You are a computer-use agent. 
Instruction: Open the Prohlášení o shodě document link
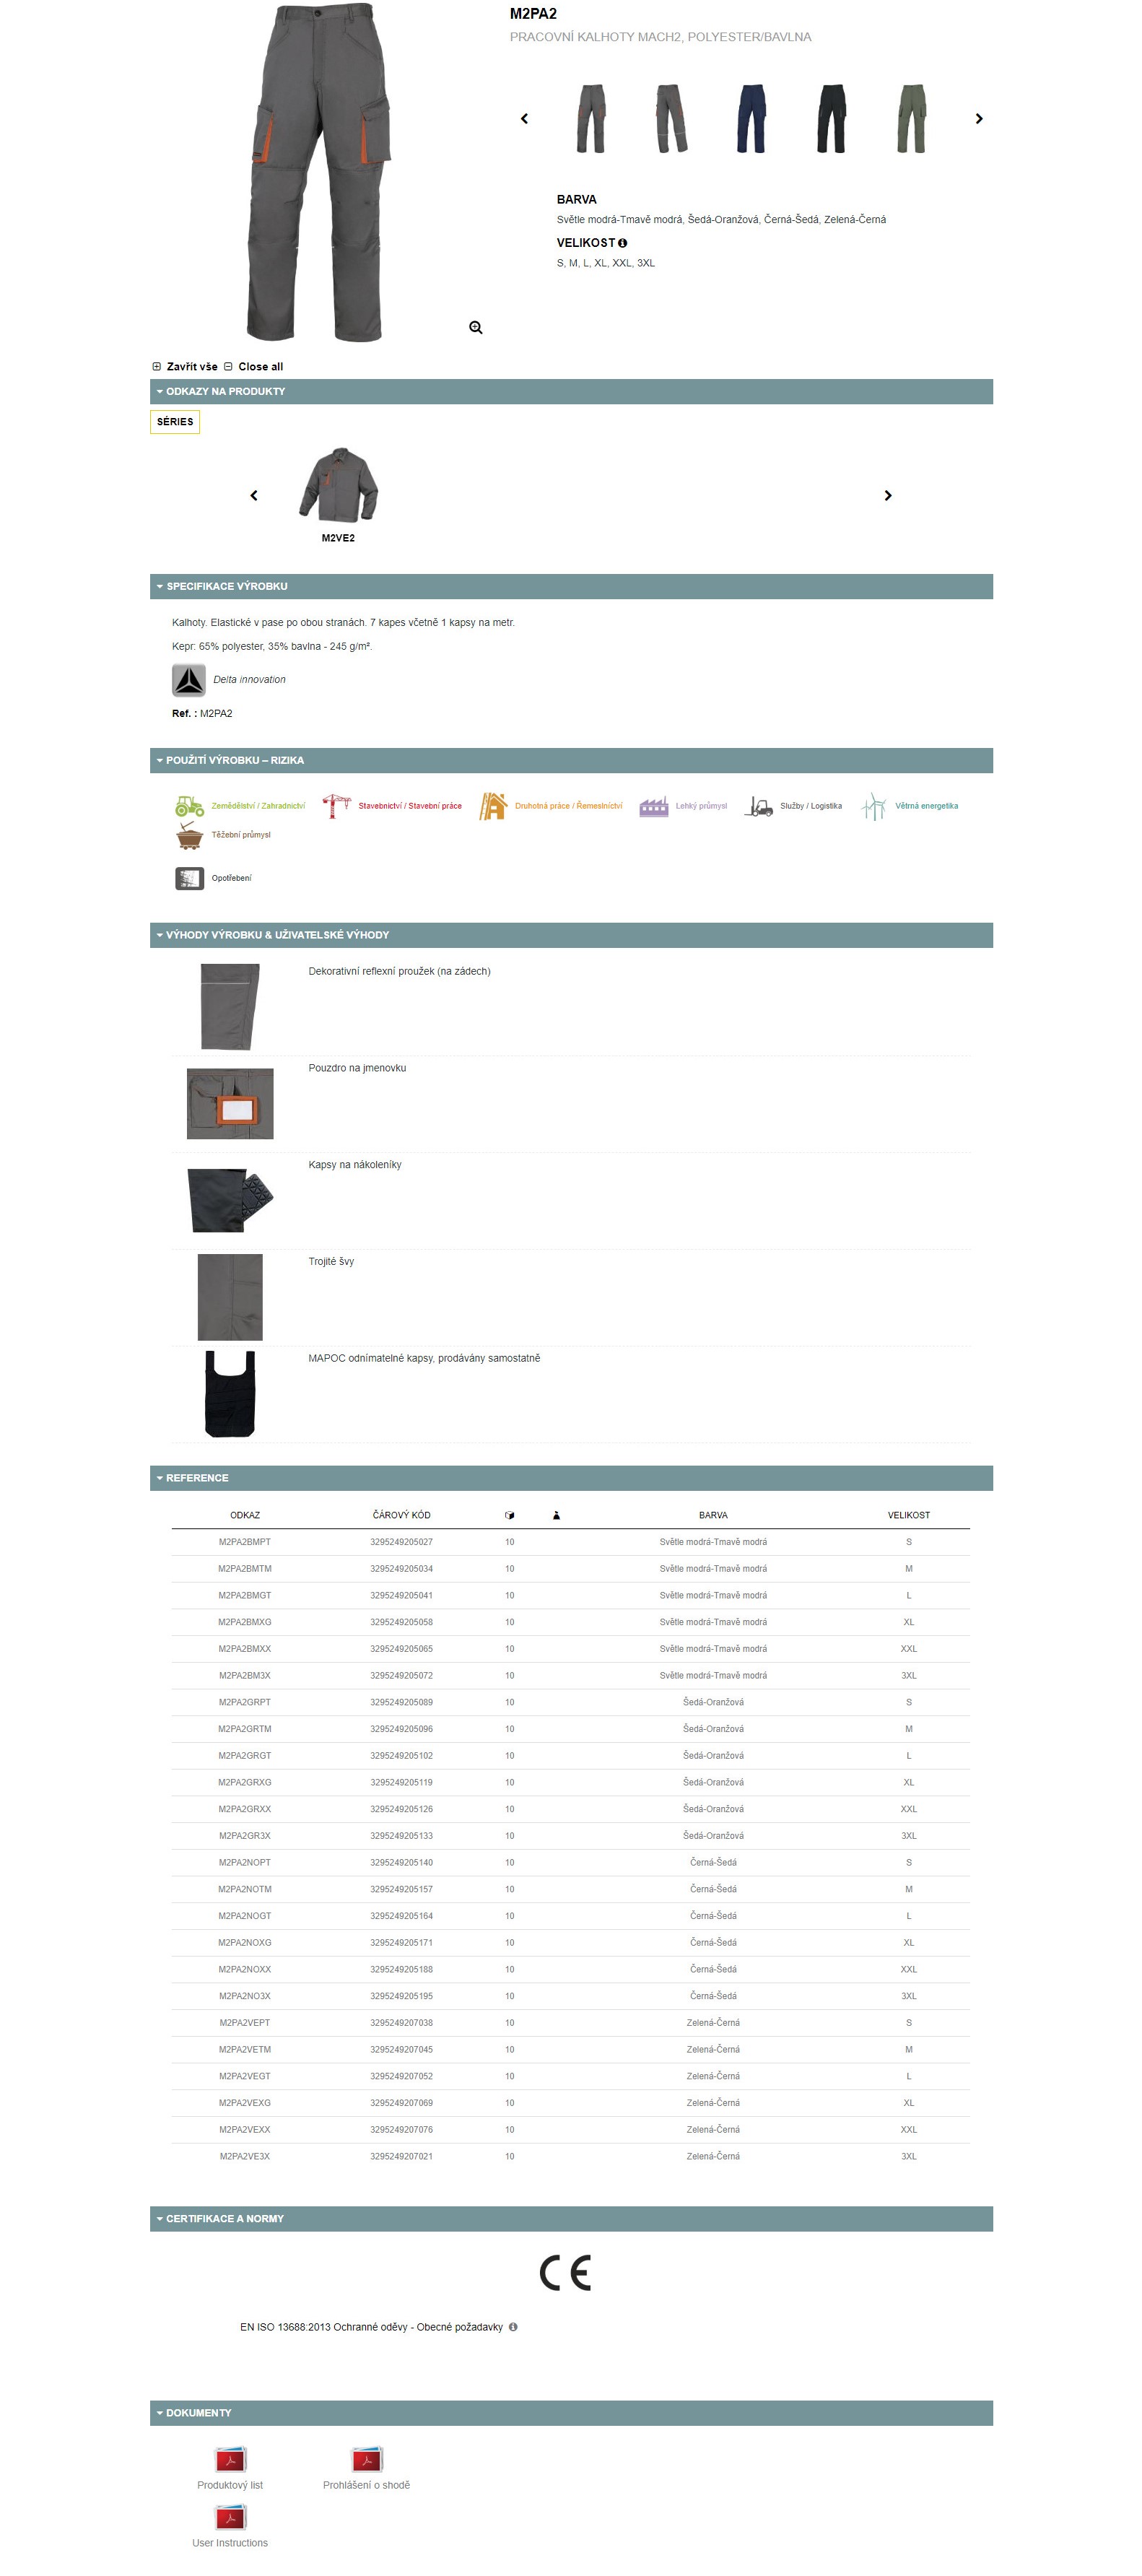tap(366, 2485)
